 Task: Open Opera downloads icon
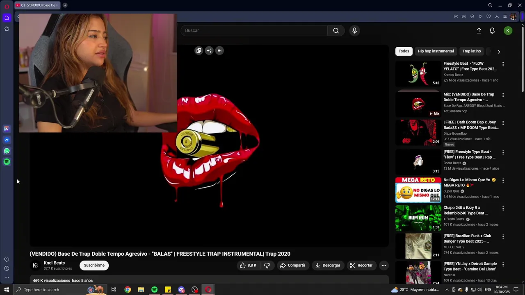(497, 16)
